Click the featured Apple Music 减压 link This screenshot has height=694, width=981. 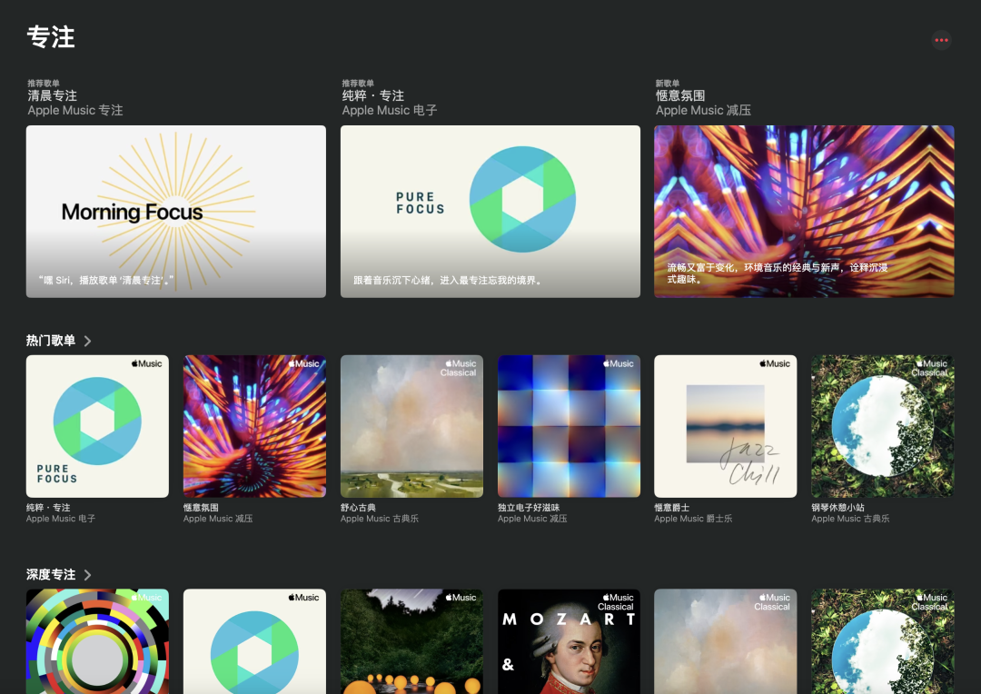(703, 110)
